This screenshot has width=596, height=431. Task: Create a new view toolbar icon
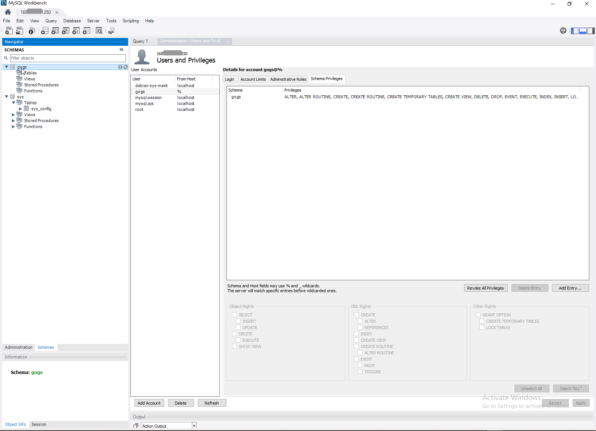(66, 31)
